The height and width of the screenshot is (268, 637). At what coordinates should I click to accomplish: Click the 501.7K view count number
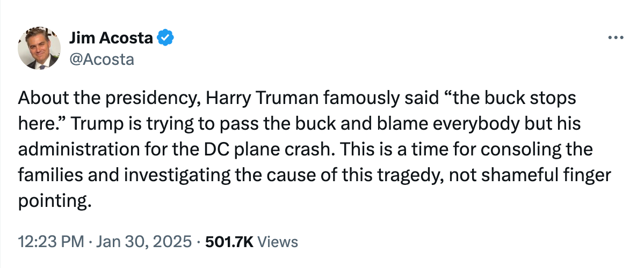[229, 242]
